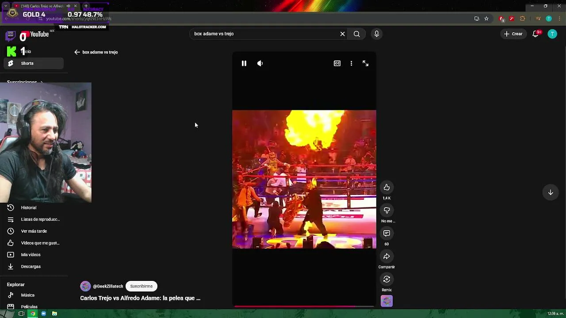The width and height of the screenshot is (566, 318).
Task: Click the red phone extension icon
Action: pos(501,19)
